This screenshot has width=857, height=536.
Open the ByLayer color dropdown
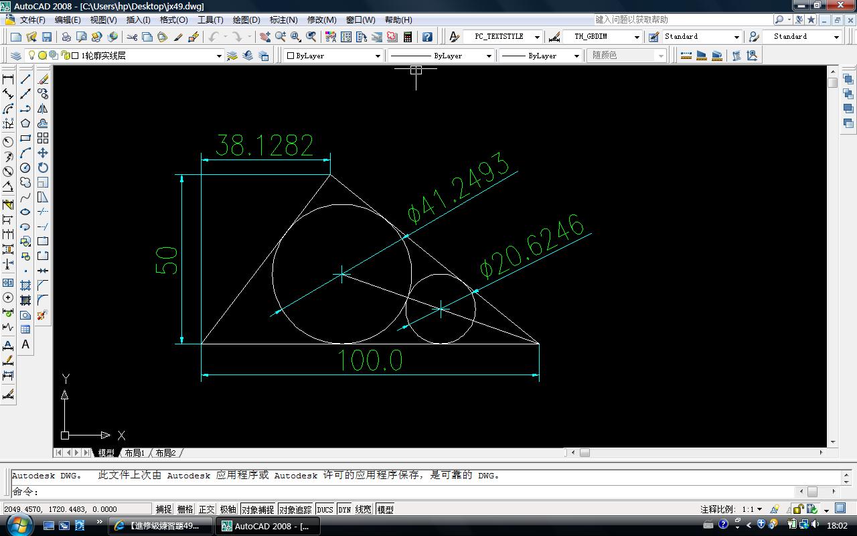[x=378, y=56]
